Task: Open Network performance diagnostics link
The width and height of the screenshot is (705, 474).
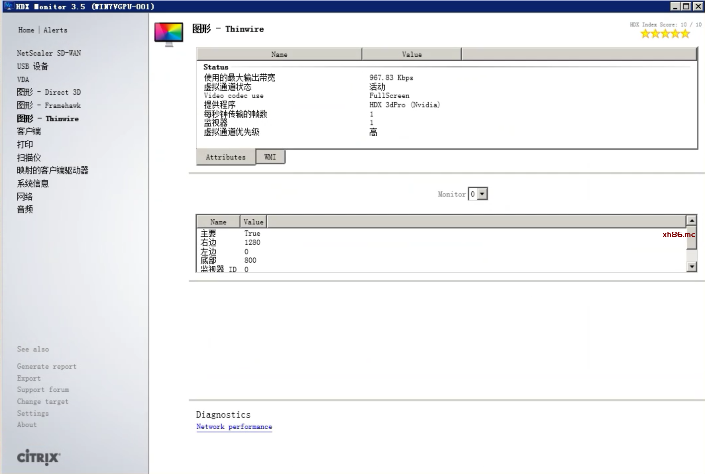Action: click(x=234, y=427)
